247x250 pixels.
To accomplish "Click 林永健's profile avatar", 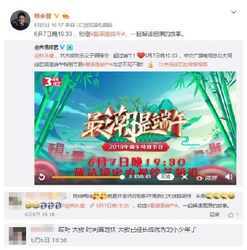I will point(20,20).
